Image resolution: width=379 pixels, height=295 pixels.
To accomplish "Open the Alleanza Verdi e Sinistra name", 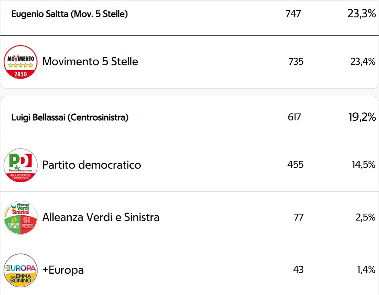I will [x=101, y=217].
